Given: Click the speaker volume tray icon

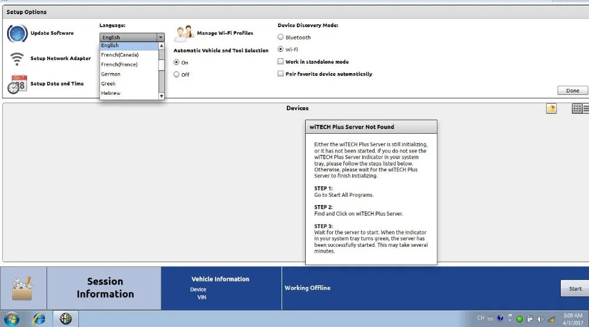Looking at the screenshot, I should pos(540,319).
